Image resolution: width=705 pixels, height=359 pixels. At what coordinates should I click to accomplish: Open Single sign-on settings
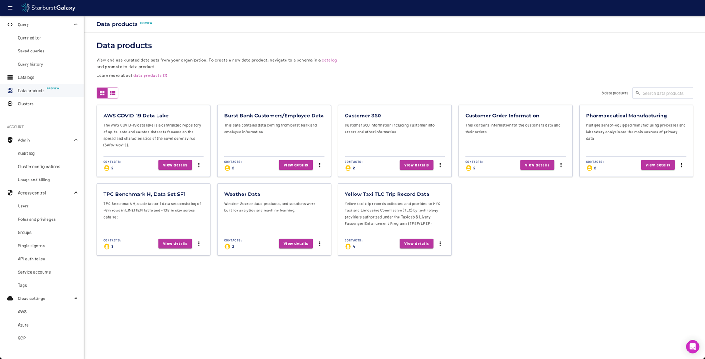tap(31, 246)
